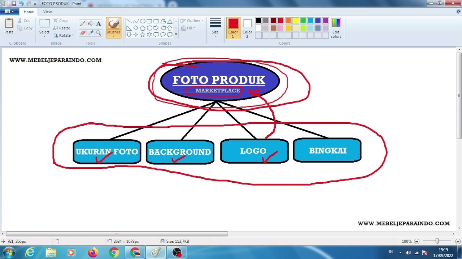Screen dimensions: 462x259
Task: Click the vertical scrollbar thumb
Action: tap(459, 95)
